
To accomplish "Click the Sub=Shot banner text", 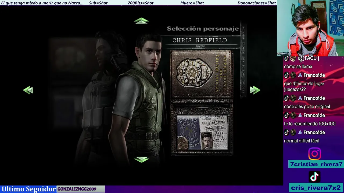I will click(98, 3).
